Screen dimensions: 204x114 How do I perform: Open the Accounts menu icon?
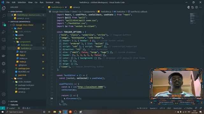click(x=4, y=94)
